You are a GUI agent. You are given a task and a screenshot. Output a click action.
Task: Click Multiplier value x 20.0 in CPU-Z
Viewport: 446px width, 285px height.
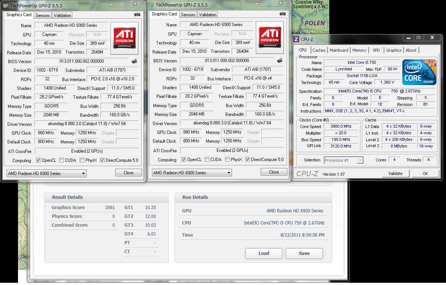[x=341, y=133]
